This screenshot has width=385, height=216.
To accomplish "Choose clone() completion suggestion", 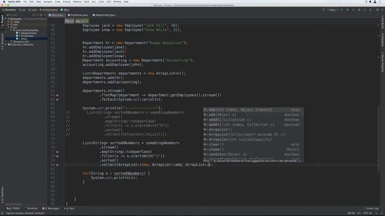I will 253,149.
